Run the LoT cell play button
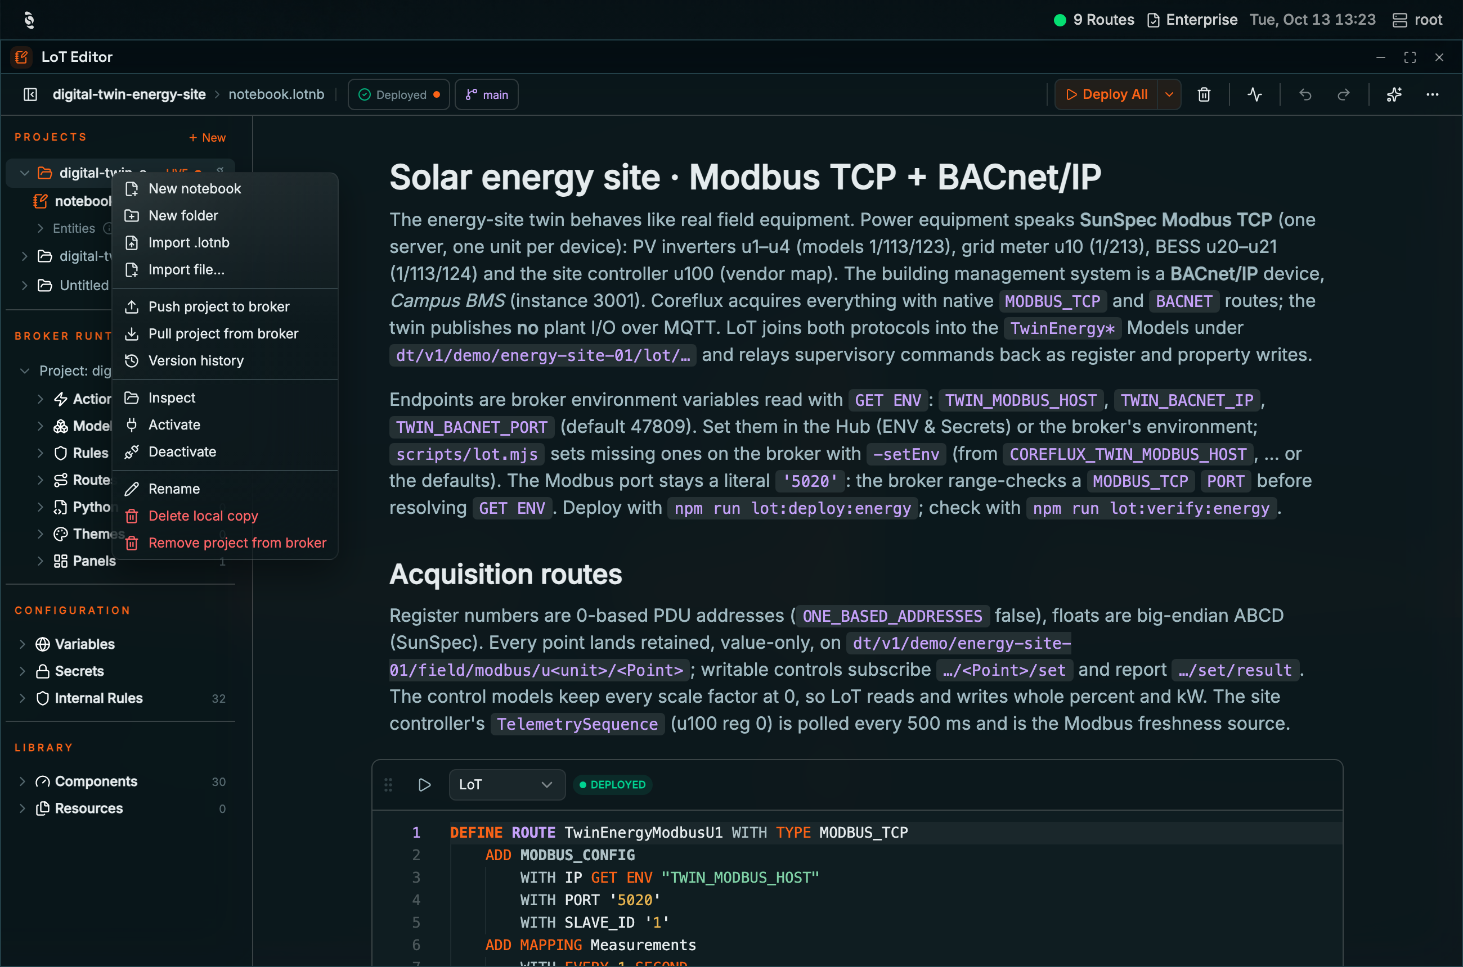The image size is (1463, 967). (424, 784)
